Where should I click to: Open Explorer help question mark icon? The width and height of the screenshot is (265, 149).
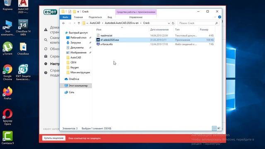point(219,17)
